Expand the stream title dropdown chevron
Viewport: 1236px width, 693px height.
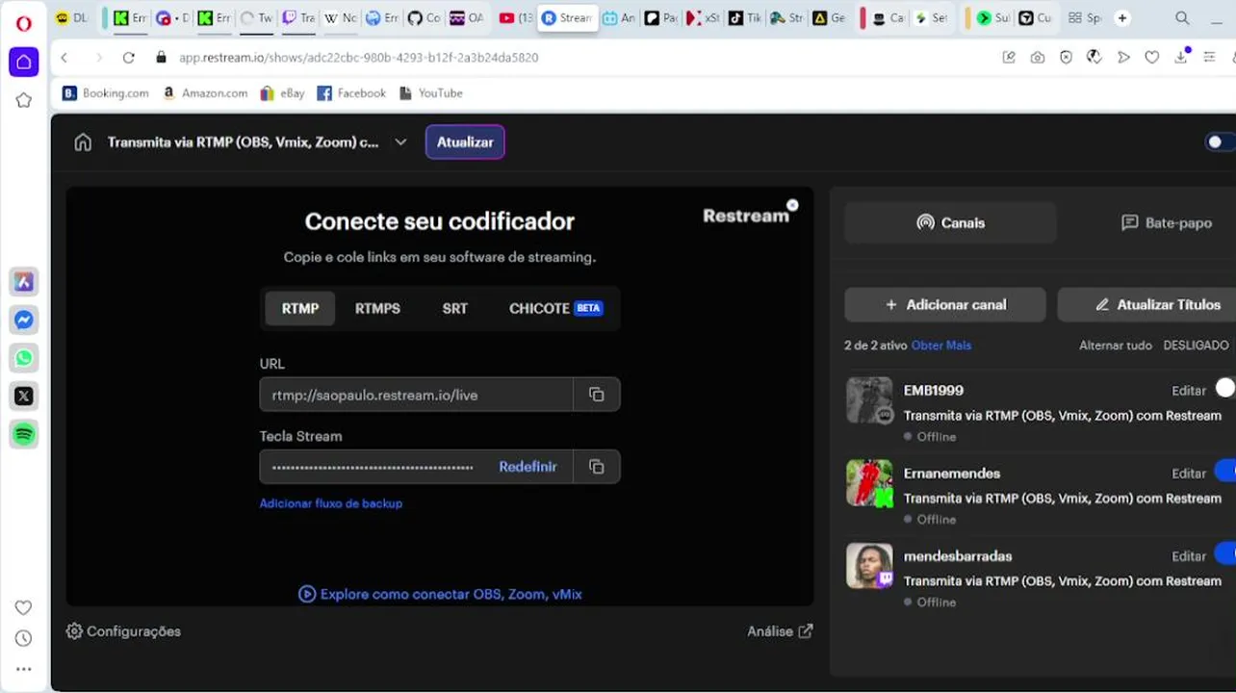coord(400,142)
